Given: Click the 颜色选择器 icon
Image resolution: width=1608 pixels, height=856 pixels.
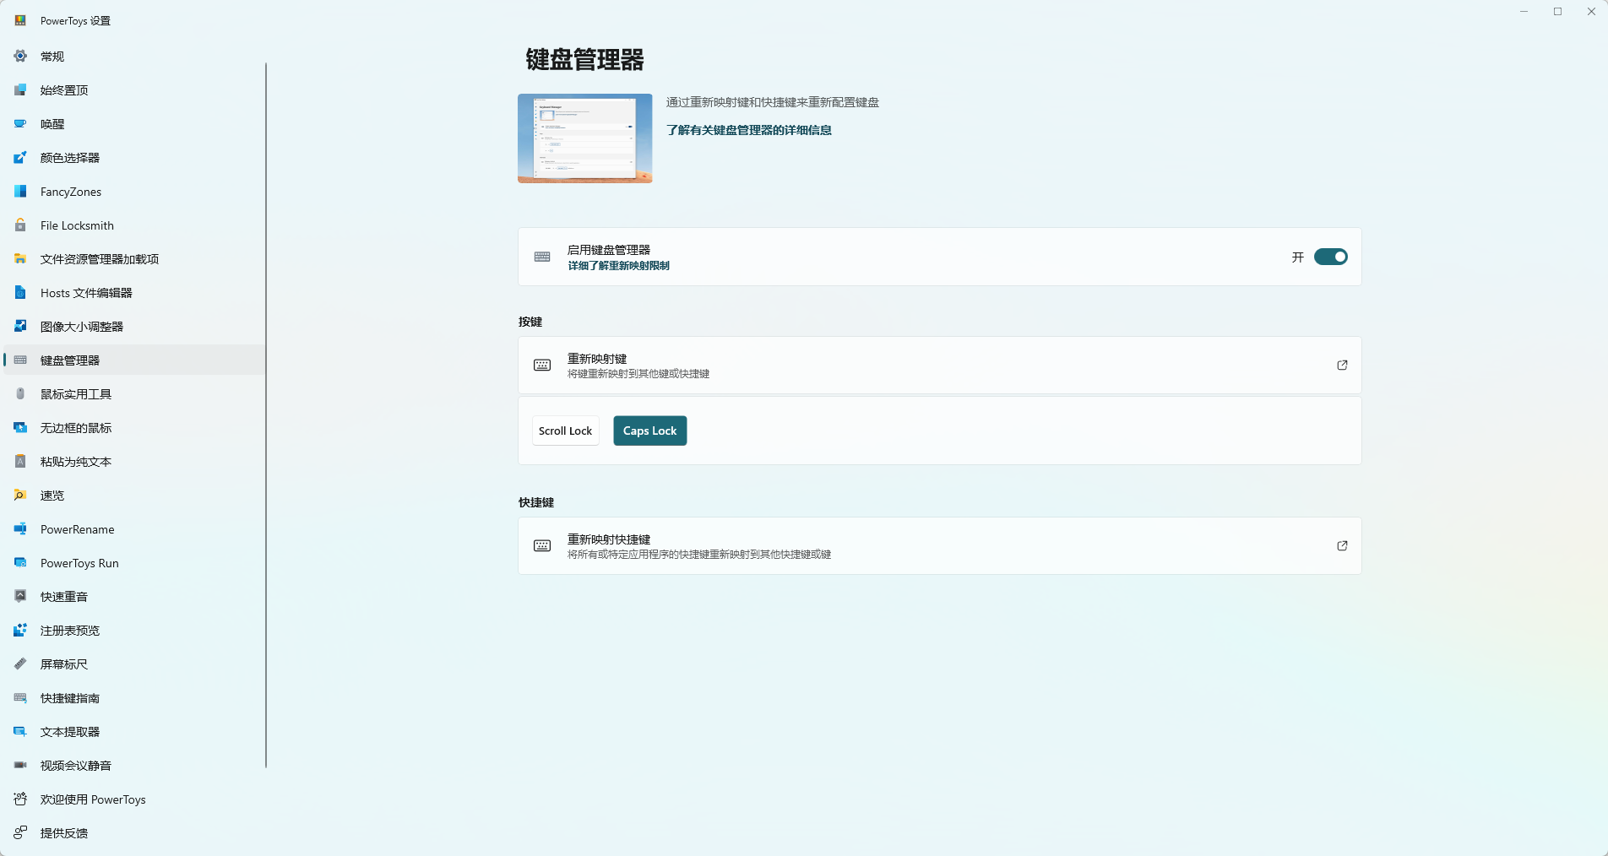Looking at the screenshot, I should 20,158.
